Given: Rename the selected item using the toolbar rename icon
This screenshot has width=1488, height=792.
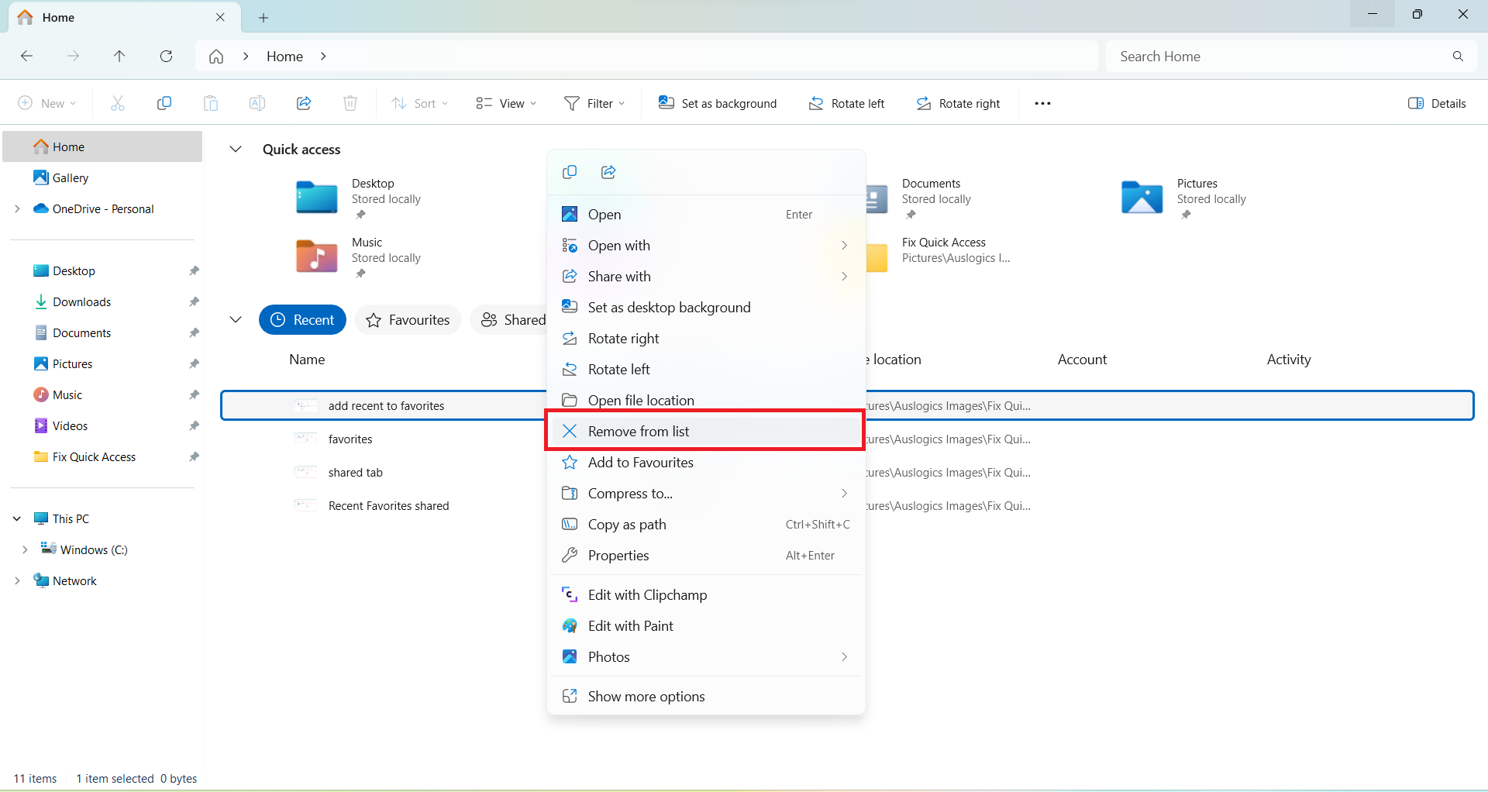Looking at the screenshot, I should (257, 102).
